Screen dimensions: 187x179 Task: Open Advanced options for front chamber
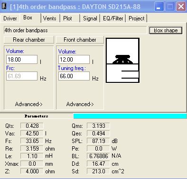tap(80, 104)
